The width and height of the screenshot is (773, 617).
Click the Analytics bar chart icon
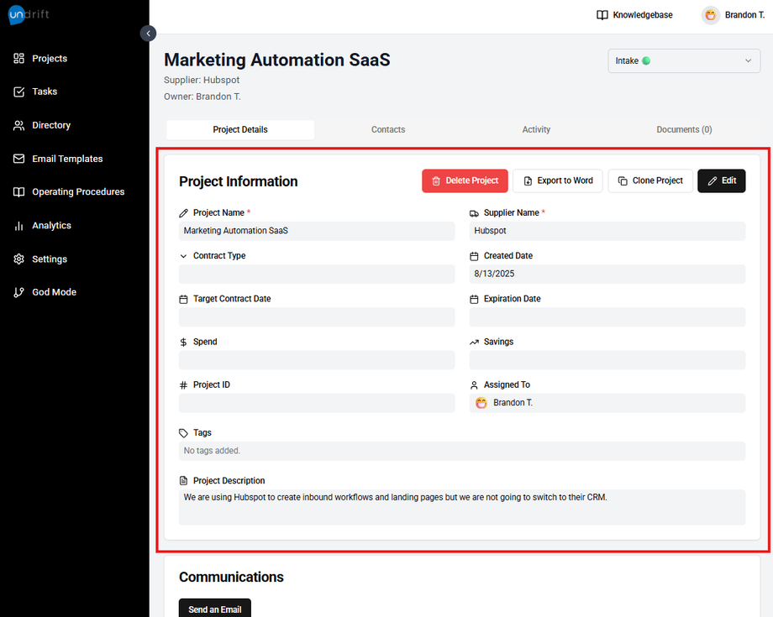(x=18, y=226)
